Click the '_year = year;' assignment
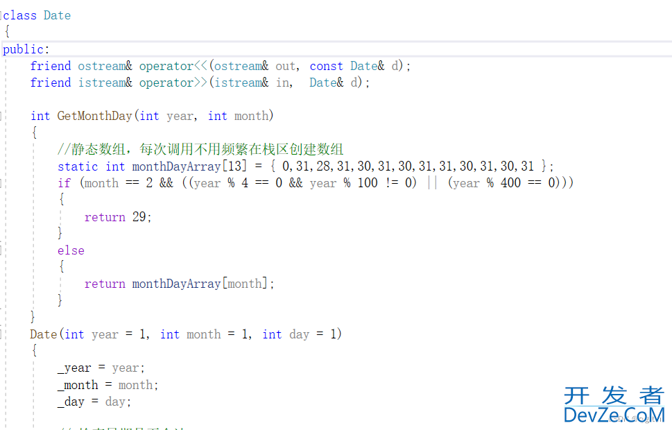 tap(101, 368)
